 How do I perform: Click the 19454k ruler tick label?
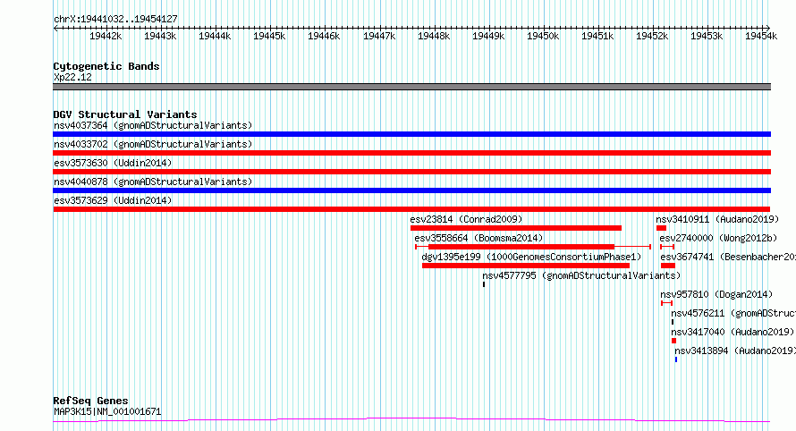click(x=761, y=36)
